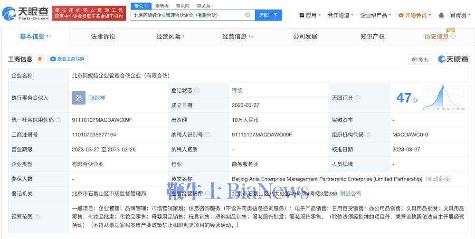Click the score distribution chart thumbnail

(x=444, y=97)
